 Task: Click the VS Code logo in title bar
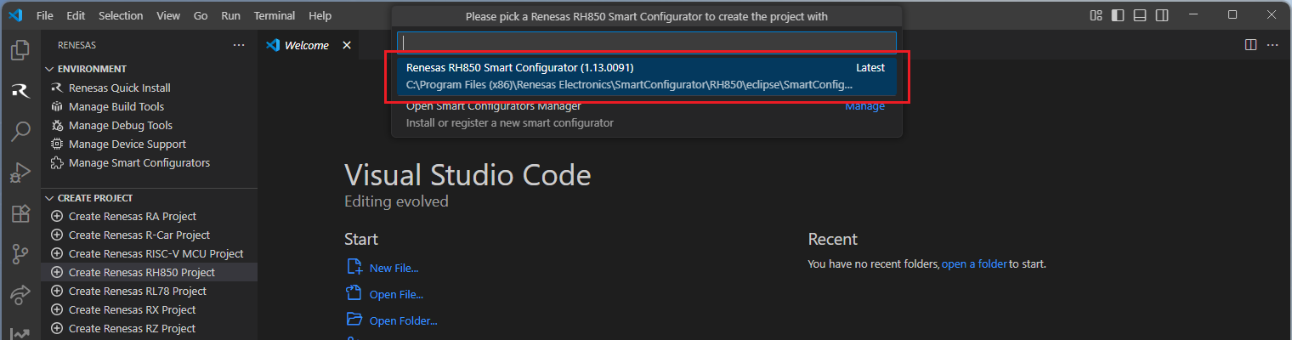(15, 15)
